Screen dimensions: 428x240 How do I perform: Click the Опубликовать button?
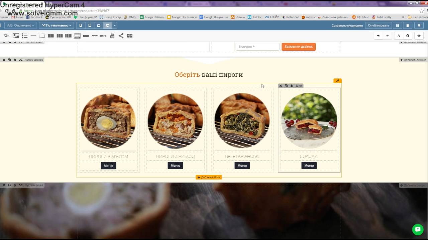[x=379, y=25]
